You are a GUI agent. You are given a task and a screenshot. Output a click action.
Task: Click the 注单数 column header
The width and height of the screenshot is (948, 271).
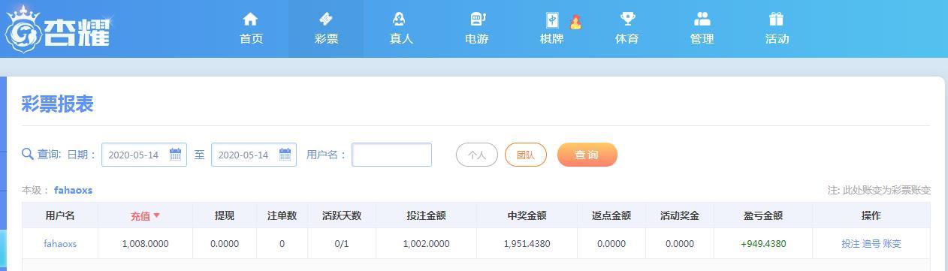(282, 215)
